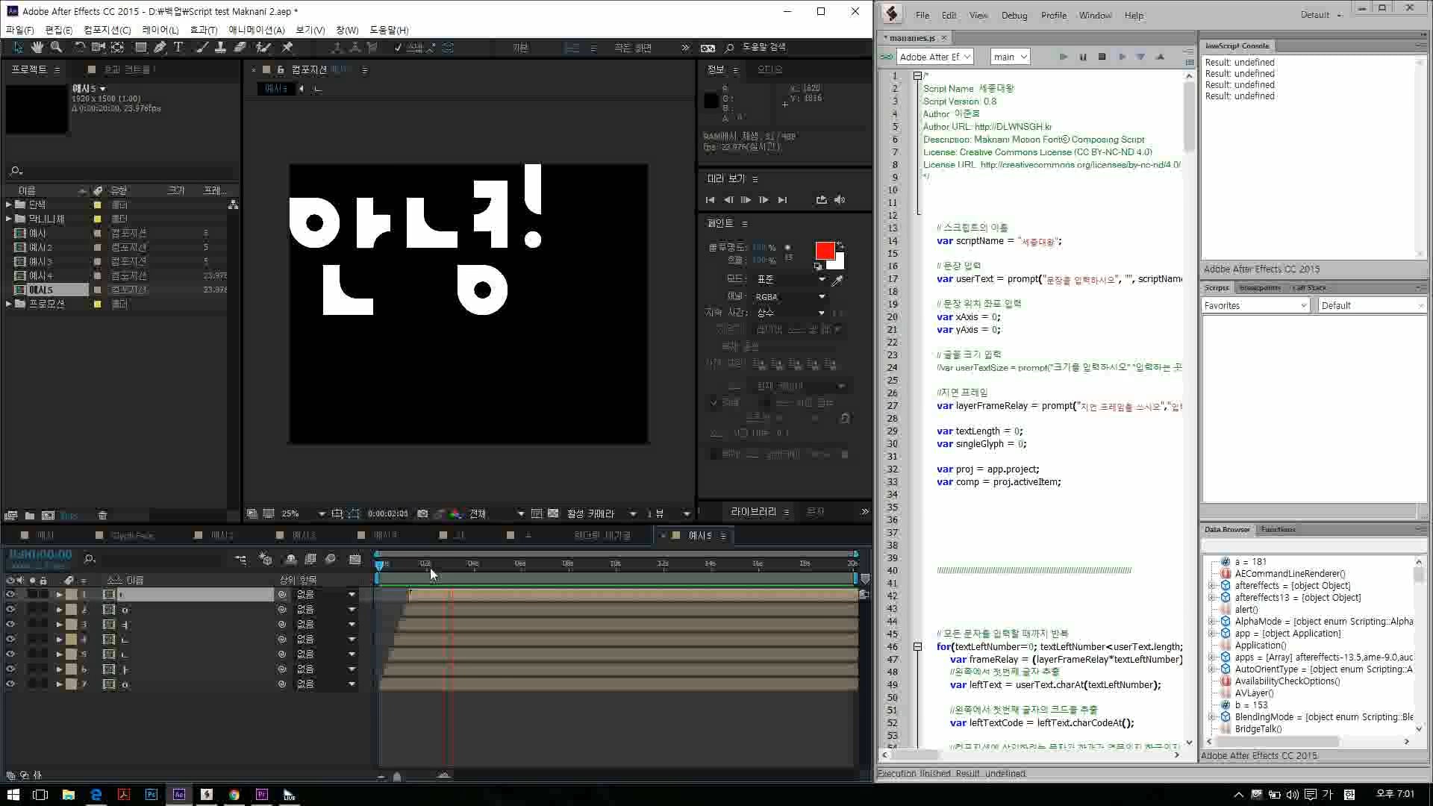Click foreground red color swatch
Image resolution: width=1433 pixels, height=806 pixels.
825,251
